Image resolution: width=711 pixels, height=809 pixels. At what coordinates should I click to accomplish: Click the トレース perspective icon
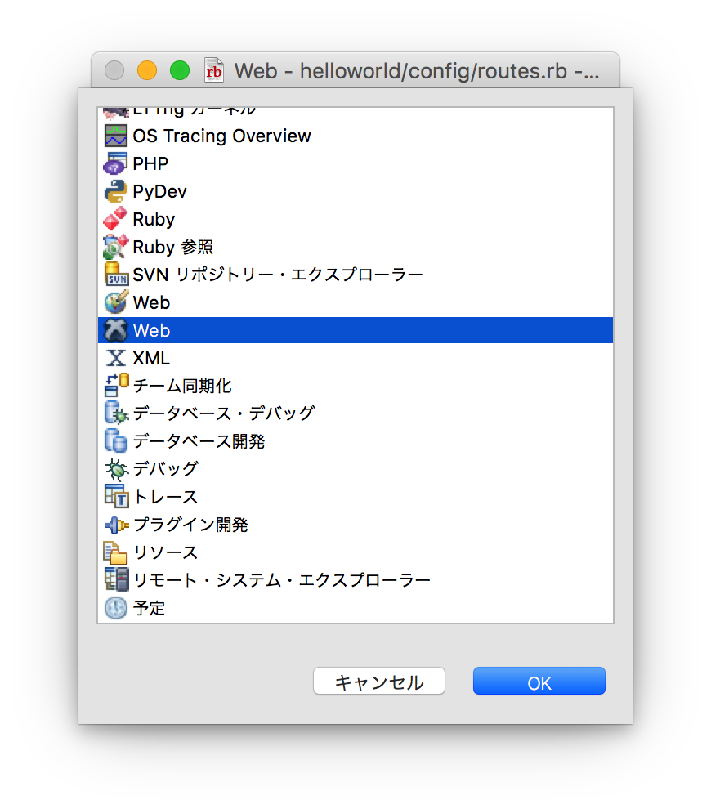[x=115, y=497]
